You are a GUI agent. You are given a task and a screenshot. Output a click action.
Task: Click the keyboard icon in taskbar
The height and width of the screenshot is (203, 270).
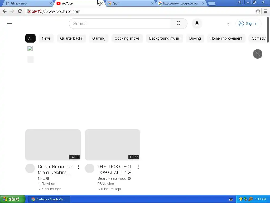231,199
